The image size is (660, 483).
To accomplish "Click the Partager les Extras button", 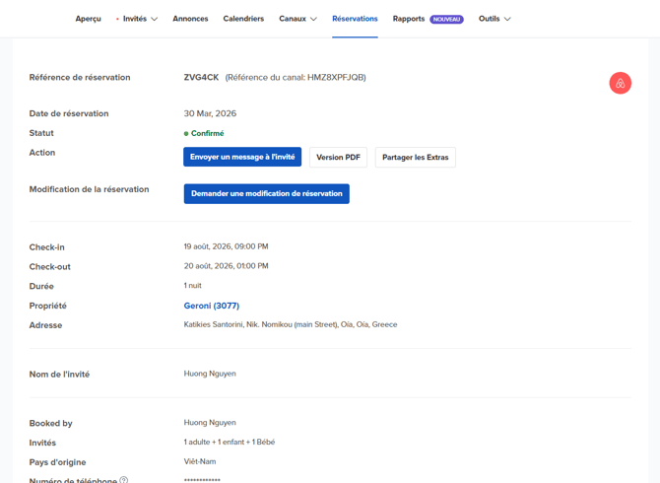I will (x=416, y=157).
